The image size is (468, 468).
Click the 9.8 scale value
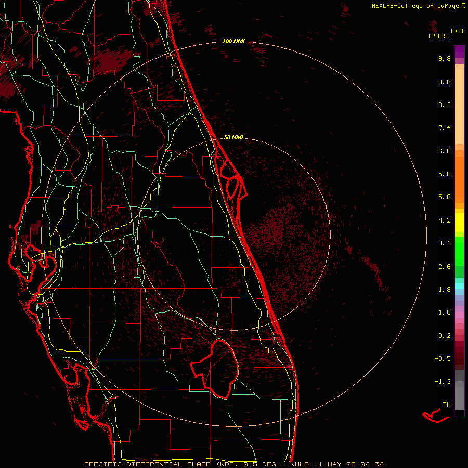click(445, 58)
